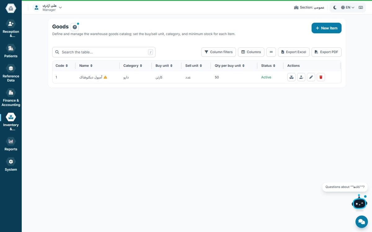
Task: Click the table density lines icon
Action: (x=271, y=52)
